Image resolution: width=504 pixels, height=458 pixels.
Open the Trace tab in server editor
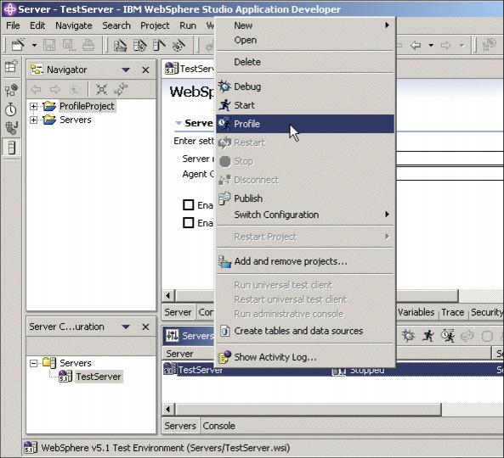(x=452, y=312)
